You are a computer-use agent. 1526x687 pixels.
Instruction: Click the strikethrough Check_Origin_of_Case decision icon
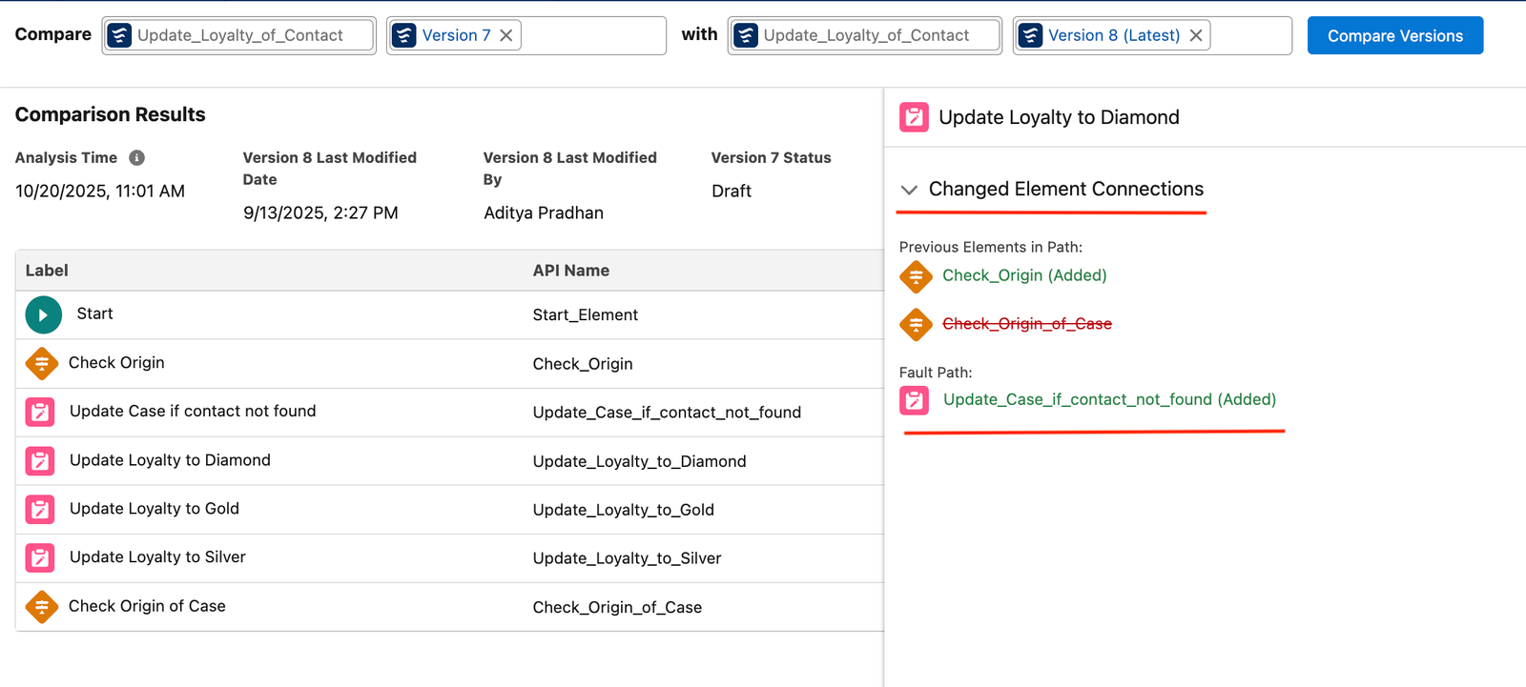click(x=916, y=325)
